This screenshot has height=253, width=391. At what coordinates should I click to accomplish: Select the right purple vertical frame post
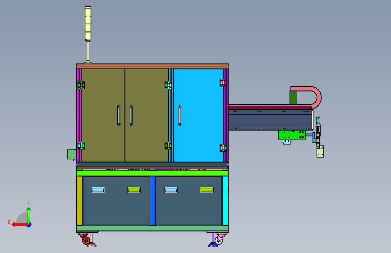coord(226,115)
